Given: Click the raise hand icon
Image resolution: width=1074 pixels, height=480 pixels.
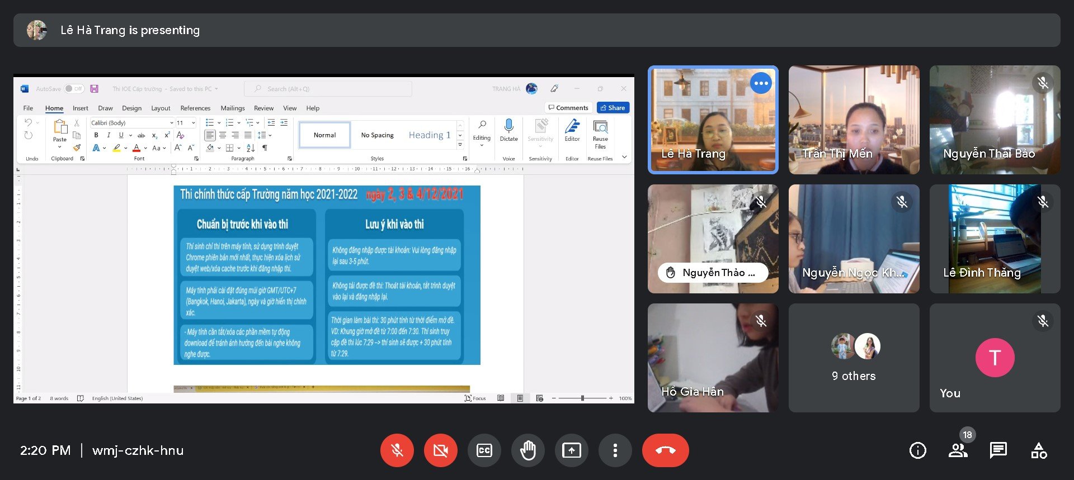Looking at the screenshot, I should coord(527,450).
